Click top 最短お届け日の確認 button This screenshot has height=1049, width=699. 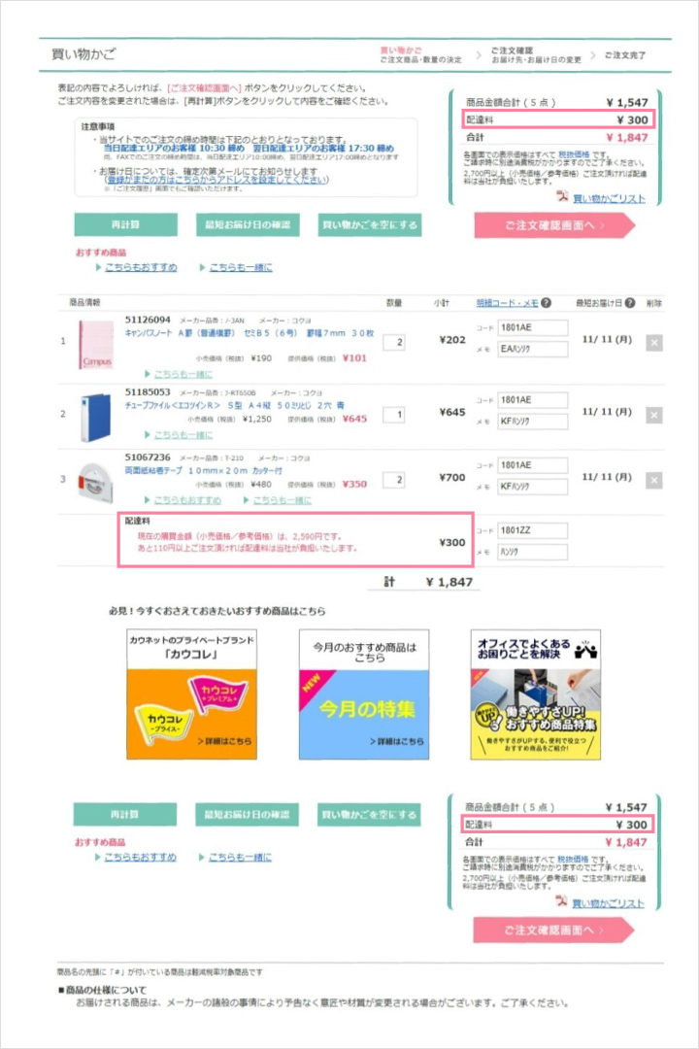248,224
